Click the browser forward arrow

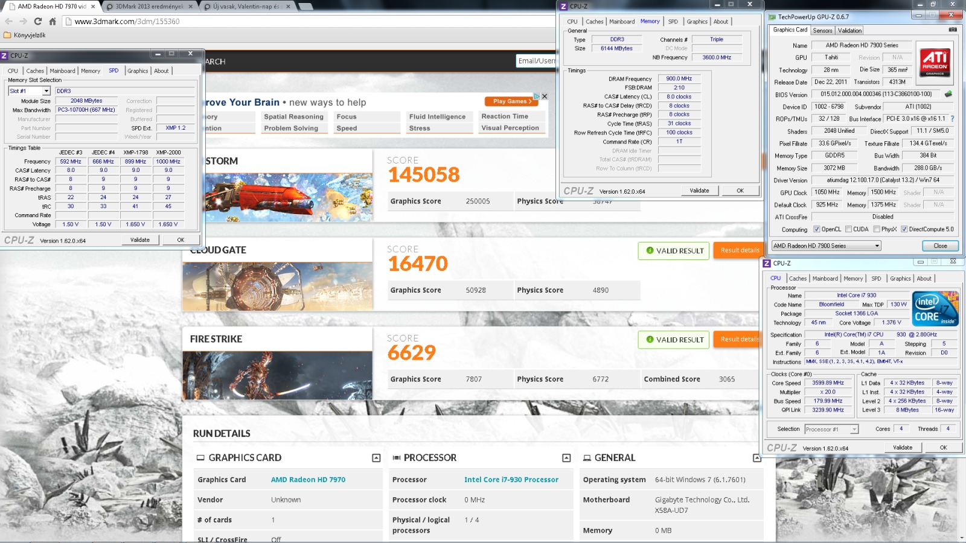pos(24,21)
